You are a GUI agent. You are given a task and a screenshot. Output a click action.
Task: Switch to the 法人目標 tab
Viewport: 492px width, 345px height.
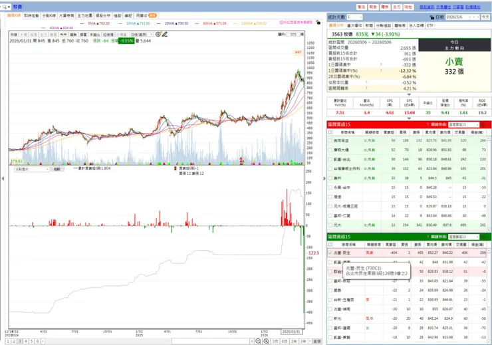416,25
